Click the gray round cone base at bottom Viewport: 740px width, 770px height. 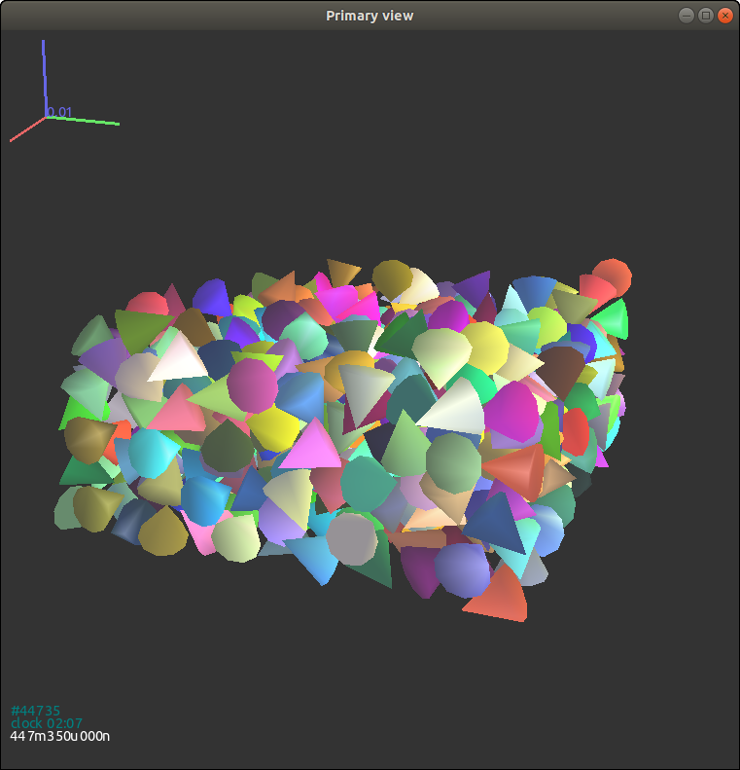(351, 536)
